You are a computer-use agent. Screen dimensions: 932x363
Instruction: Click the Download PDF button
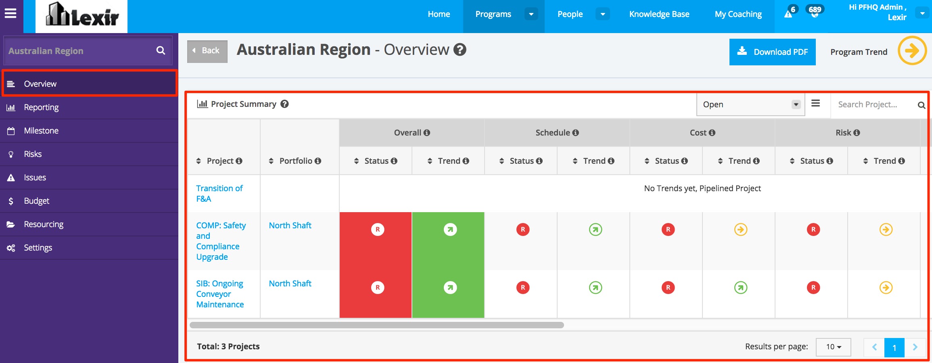click(x=773, y=52)
